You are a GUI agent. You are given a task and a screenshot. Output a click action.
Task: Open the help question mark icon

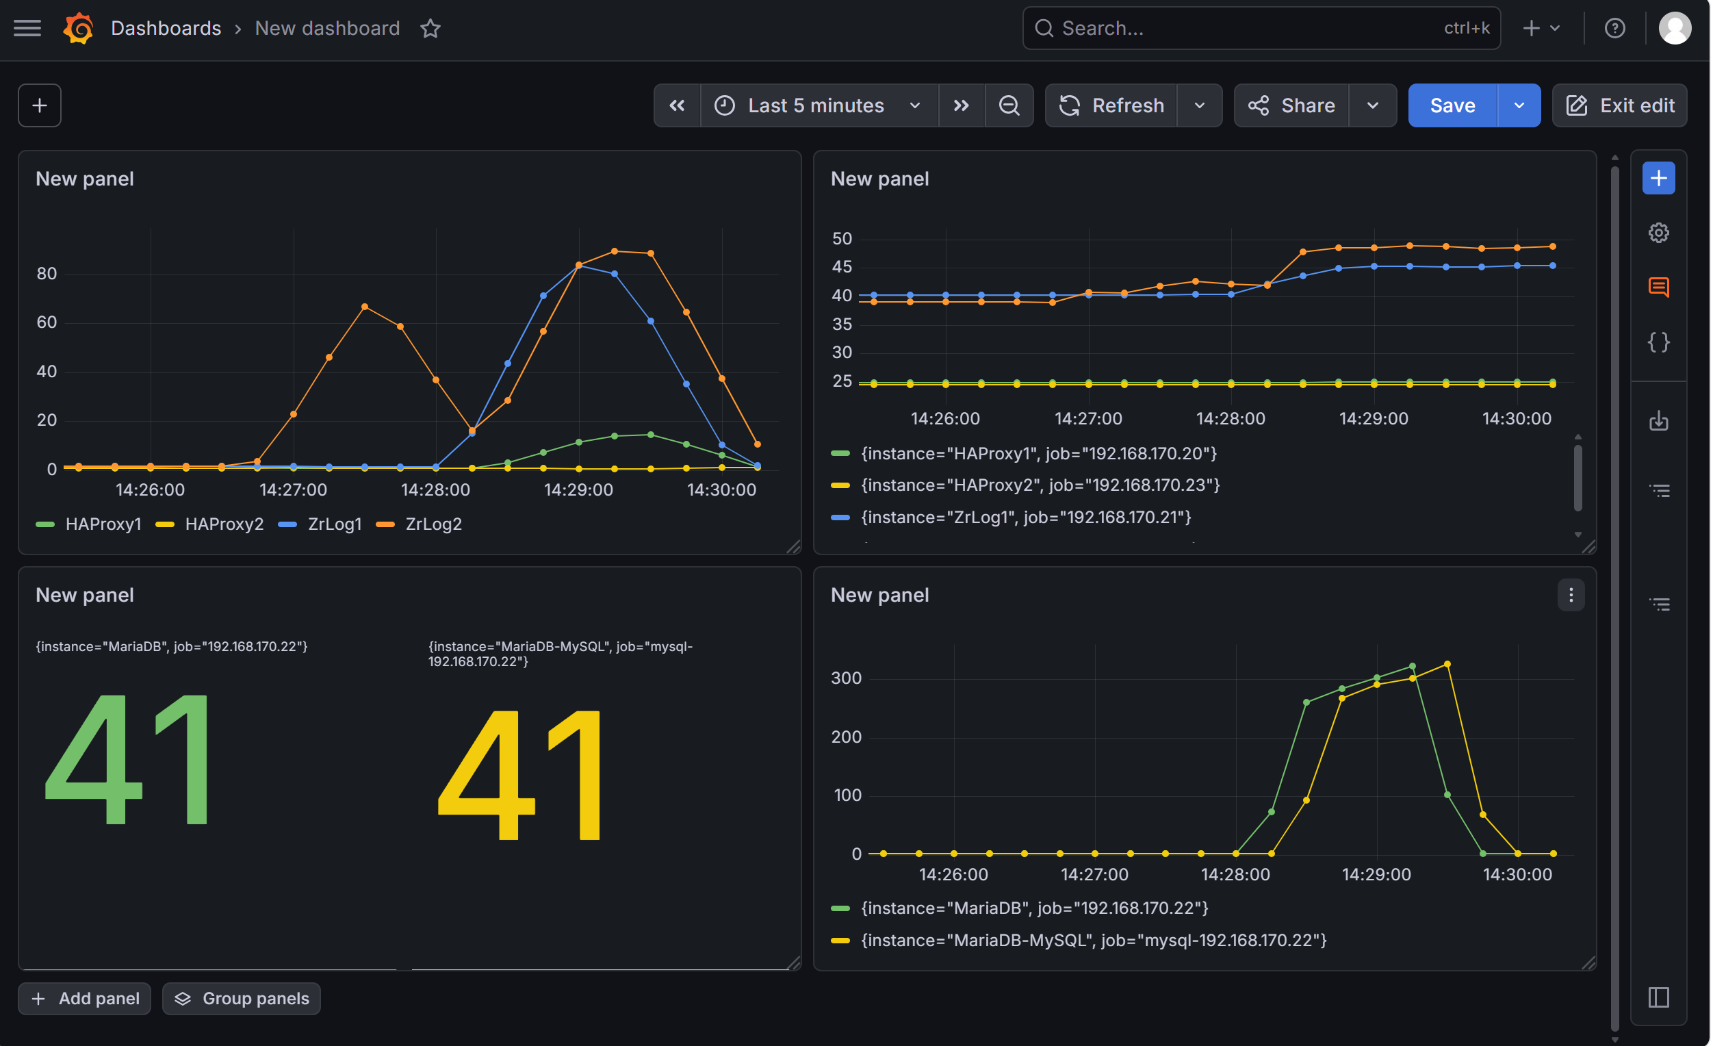pyautogui.click(x=1614, y=28)
